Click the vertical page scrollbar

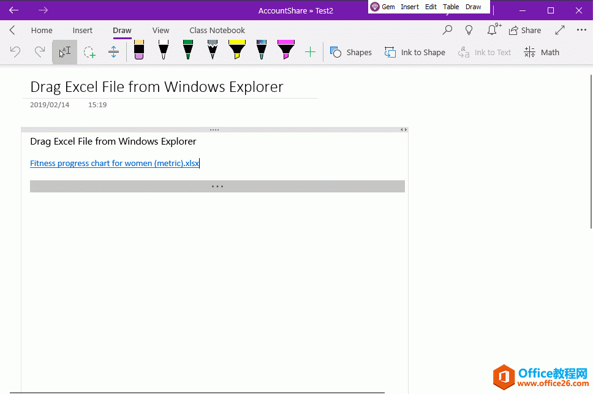(x=591, y=151)
